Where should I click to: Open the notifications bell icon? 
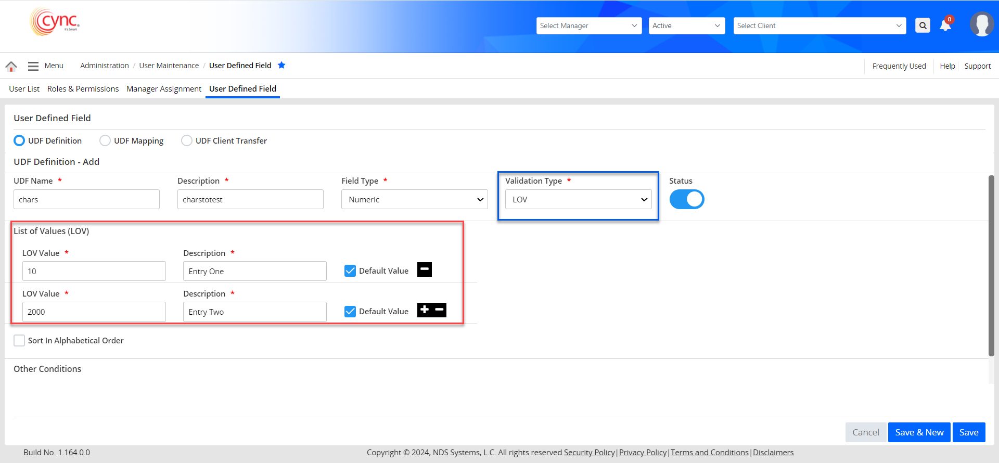(945, 25)
